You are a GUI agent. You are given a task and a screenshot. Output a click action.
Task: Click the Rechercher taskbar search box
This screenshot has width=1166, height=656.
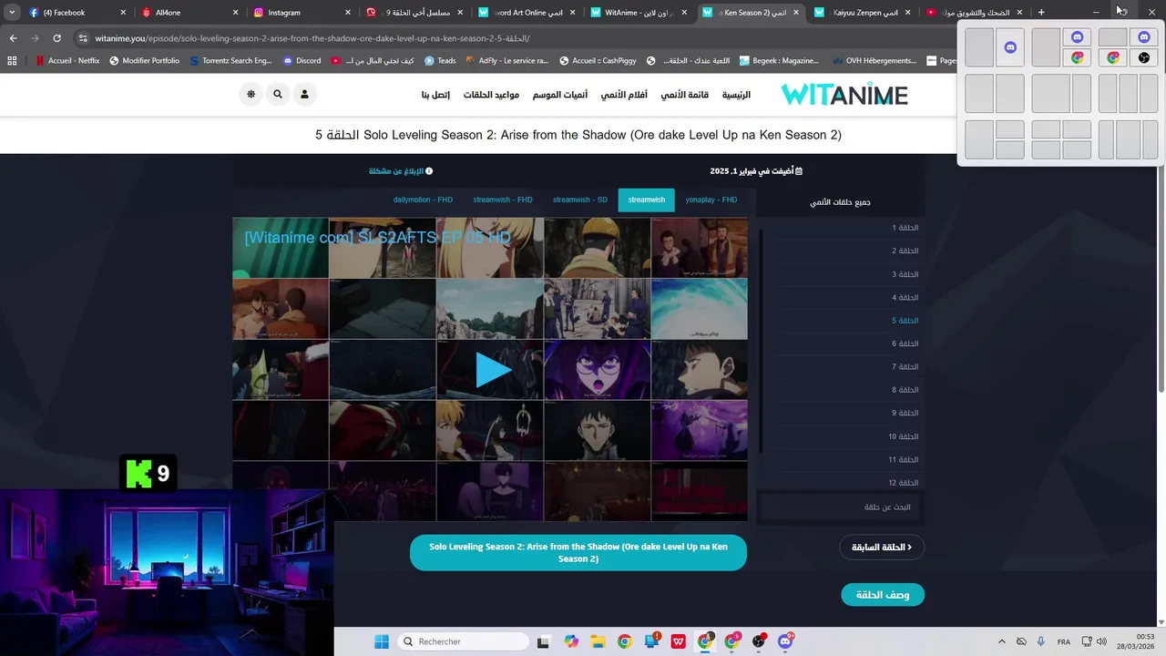[463, 641]
